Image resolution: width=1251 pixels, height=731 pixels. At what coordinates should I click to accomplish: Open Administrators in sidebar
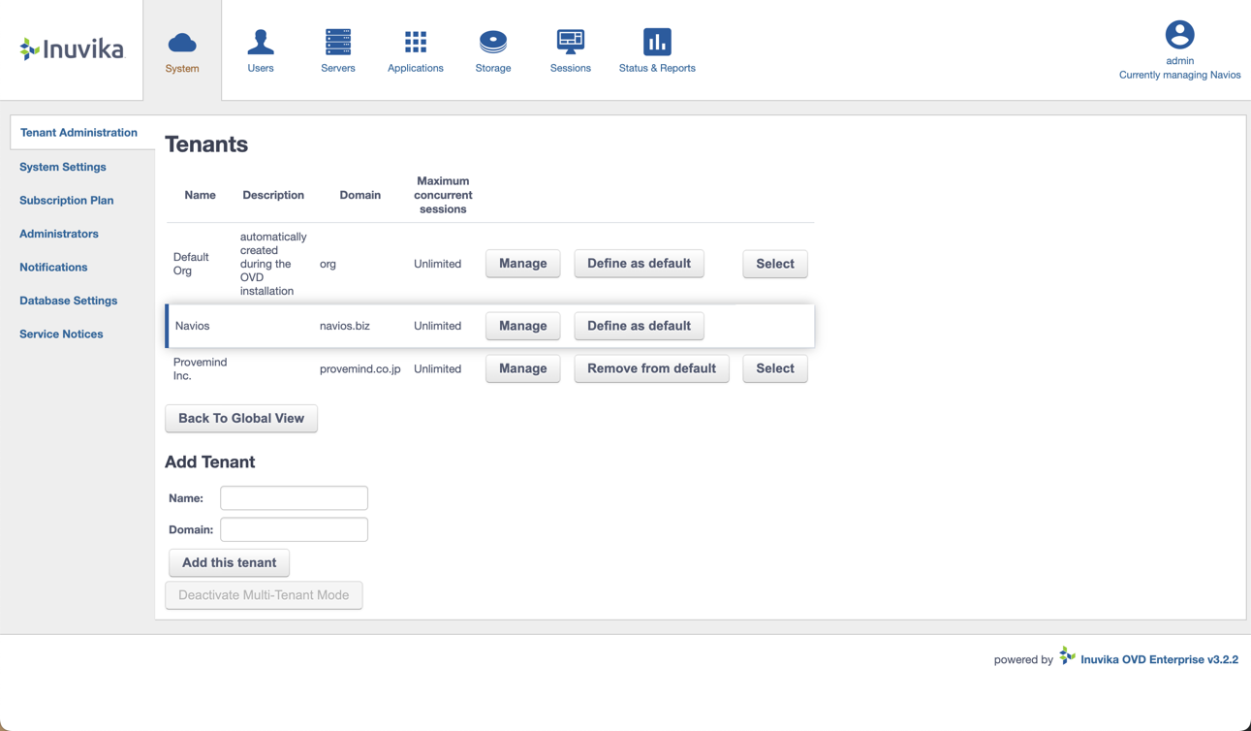pyautogui.click(x=59, y=234)
